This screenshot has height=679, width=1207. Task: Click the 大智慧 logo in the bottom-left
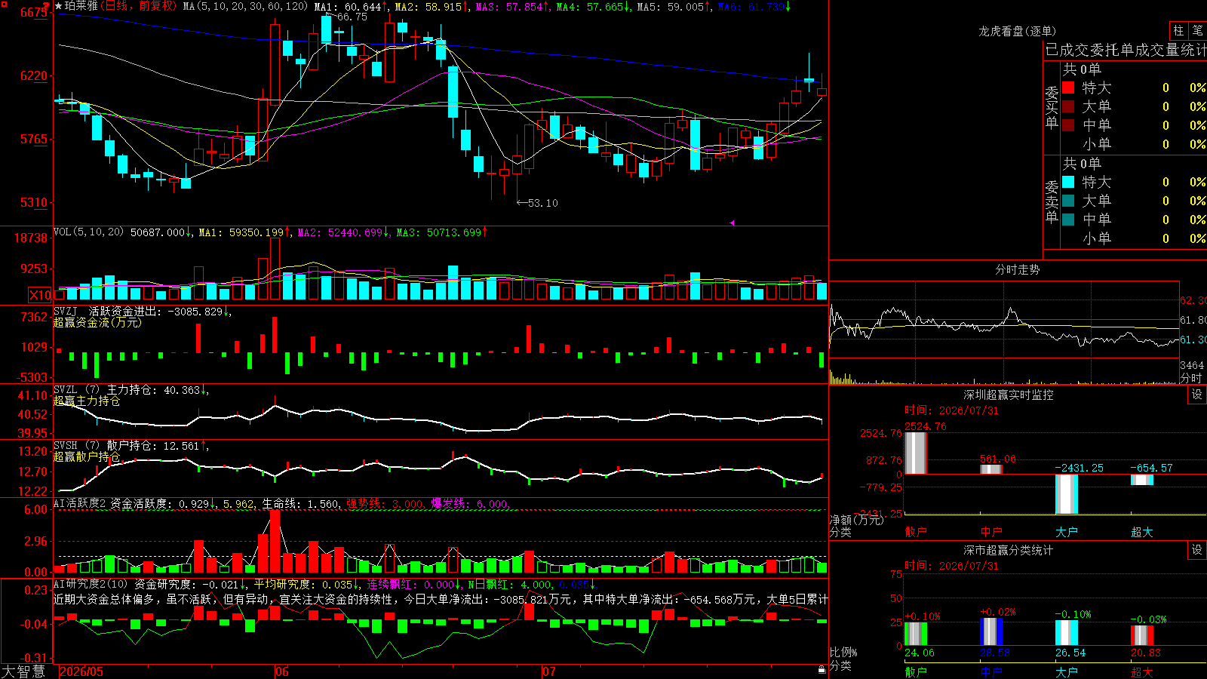tap(23, 671)
